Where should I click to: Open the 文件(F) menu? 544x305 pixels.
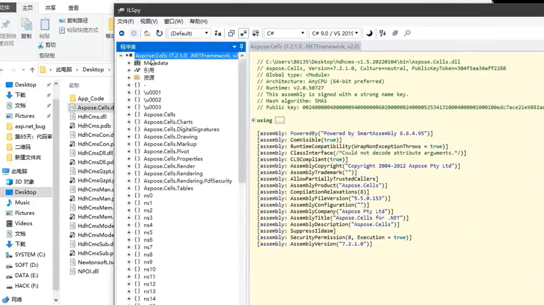coord(125,21)
